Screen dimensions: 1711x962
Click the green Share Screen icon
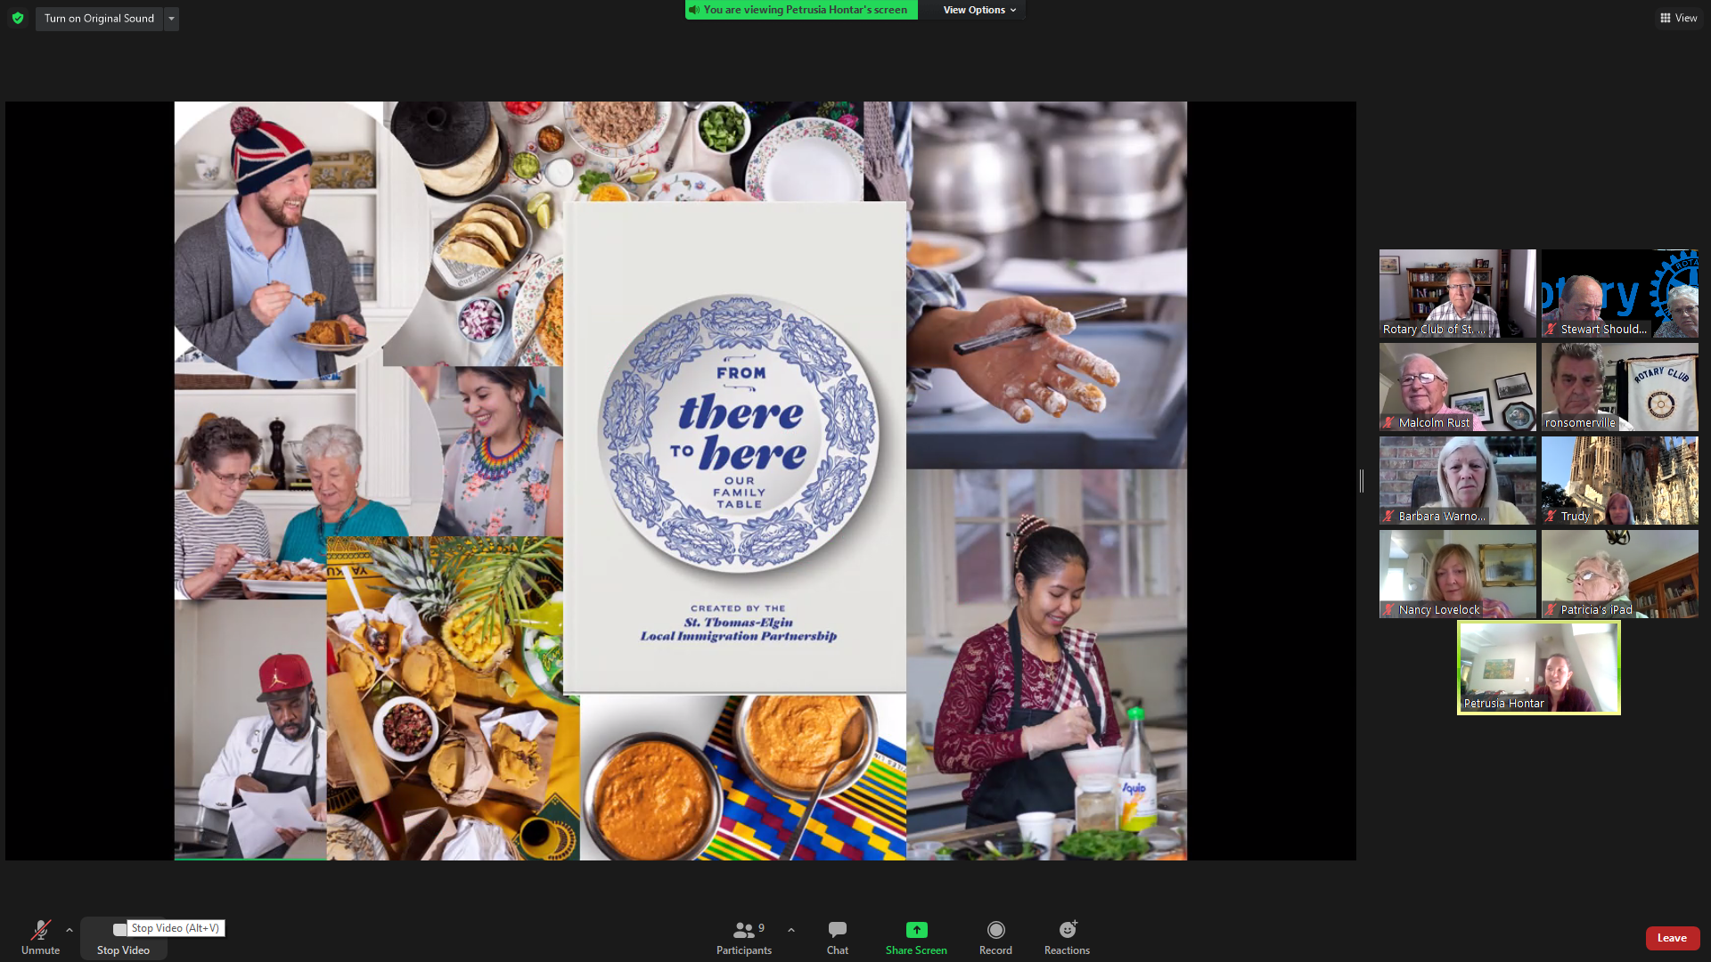[x=916, y=930]
